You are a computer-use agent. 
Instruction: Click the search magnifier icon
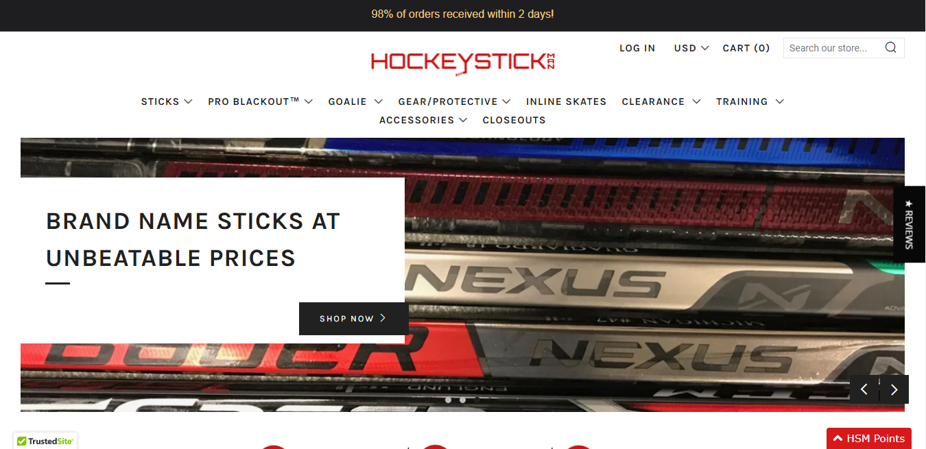click(890, 48)
